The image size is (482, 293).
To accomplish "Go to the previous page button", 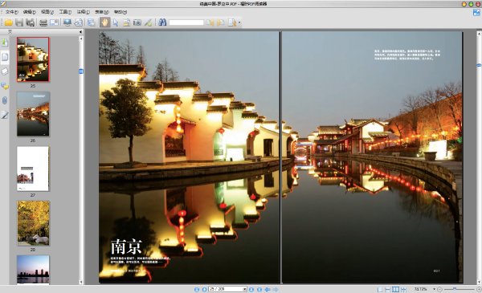I will [204, 289].
